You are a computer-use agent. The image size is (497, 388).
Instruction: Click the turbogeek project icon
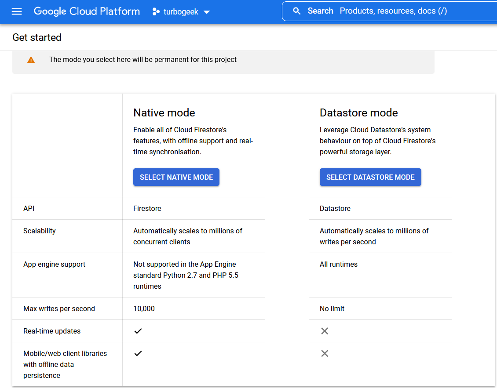156,12
